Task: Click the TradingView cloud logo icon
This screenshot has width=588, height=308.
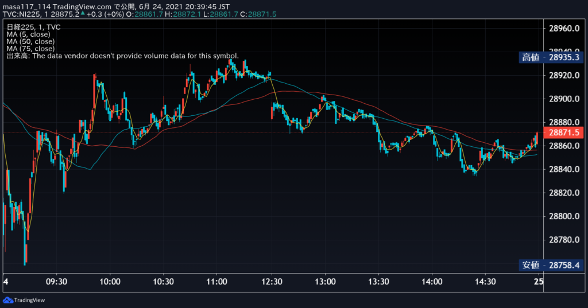Action: click(8, 300)
